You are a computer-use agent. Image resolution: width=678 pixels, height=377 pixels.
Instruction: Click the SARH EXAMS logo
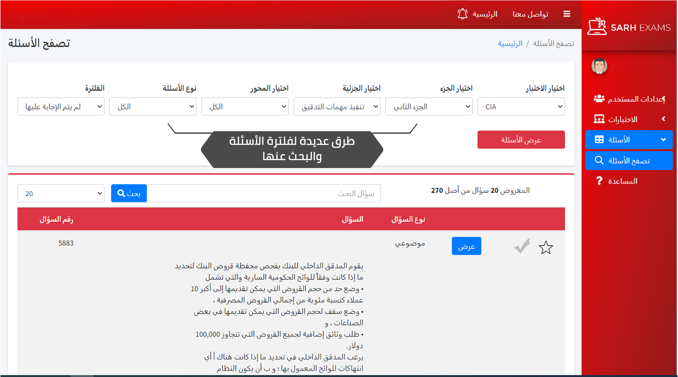point(629,27)
